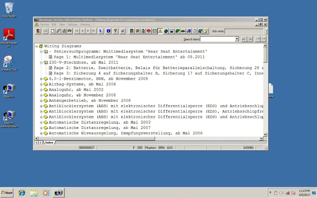Collapse the Fehlersuchprogramm Multimediasystem node
Viewport: 317px width, 198px height.
[x=41, y=52]
